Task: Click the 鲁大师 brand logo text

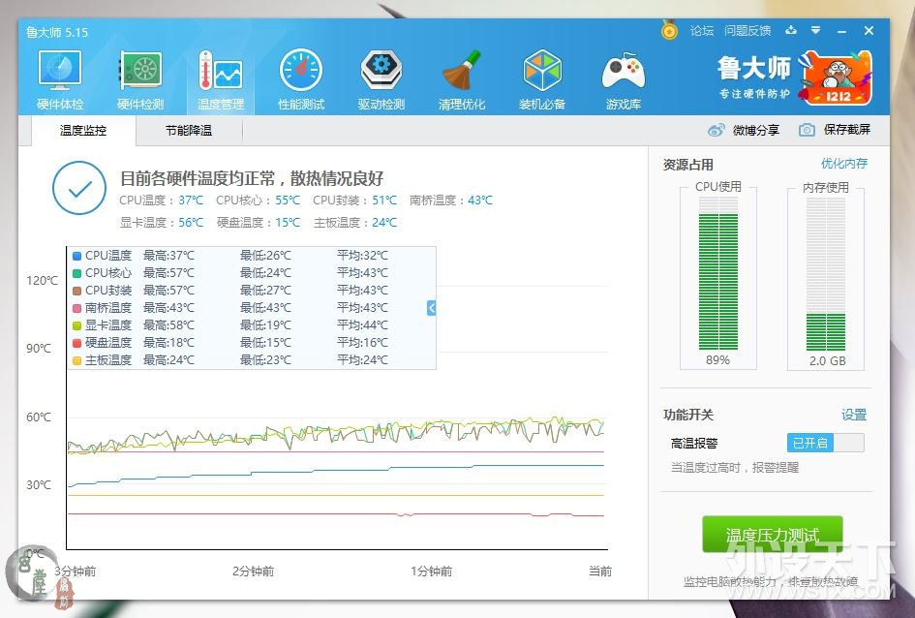Action: tap(754, 68)
